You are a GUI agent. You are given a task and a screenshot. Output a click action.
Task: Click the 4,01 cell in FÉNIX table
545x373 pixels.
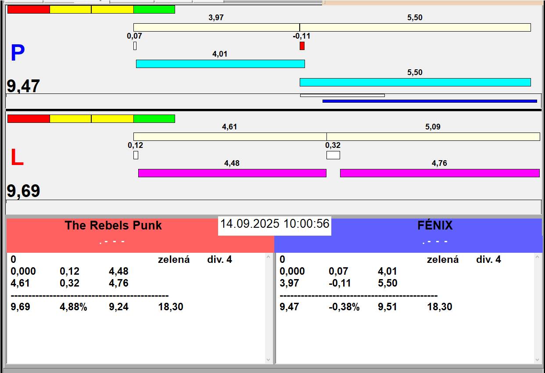tap(387, 272)
